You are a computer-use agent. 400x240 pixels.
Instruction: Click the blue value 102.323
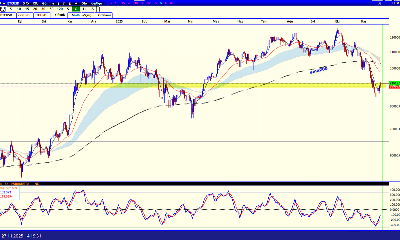tap(5, 192)
